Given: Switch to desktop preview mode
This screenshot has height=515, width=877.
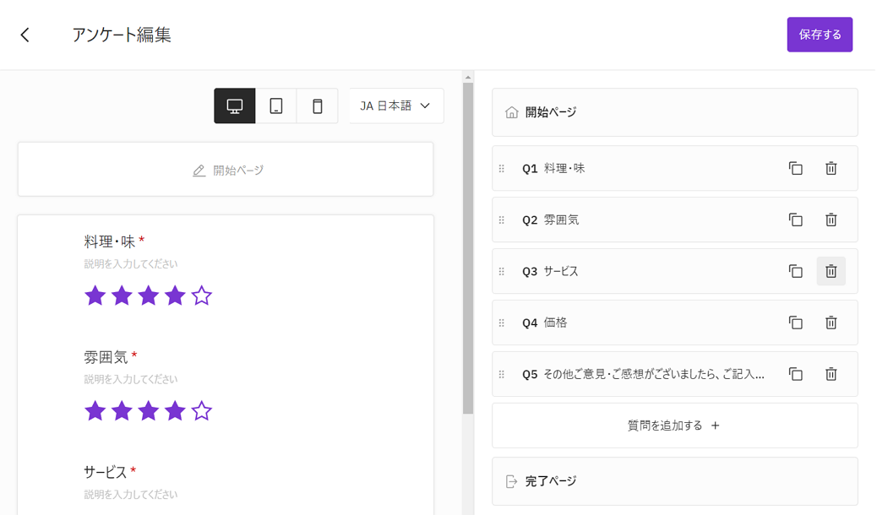Looking at the screenshot, I should pyautogui.click(x=235, y=106).
